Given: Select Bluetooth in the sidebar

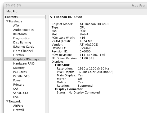Looking at the screenshot, I should coord(20,34).
